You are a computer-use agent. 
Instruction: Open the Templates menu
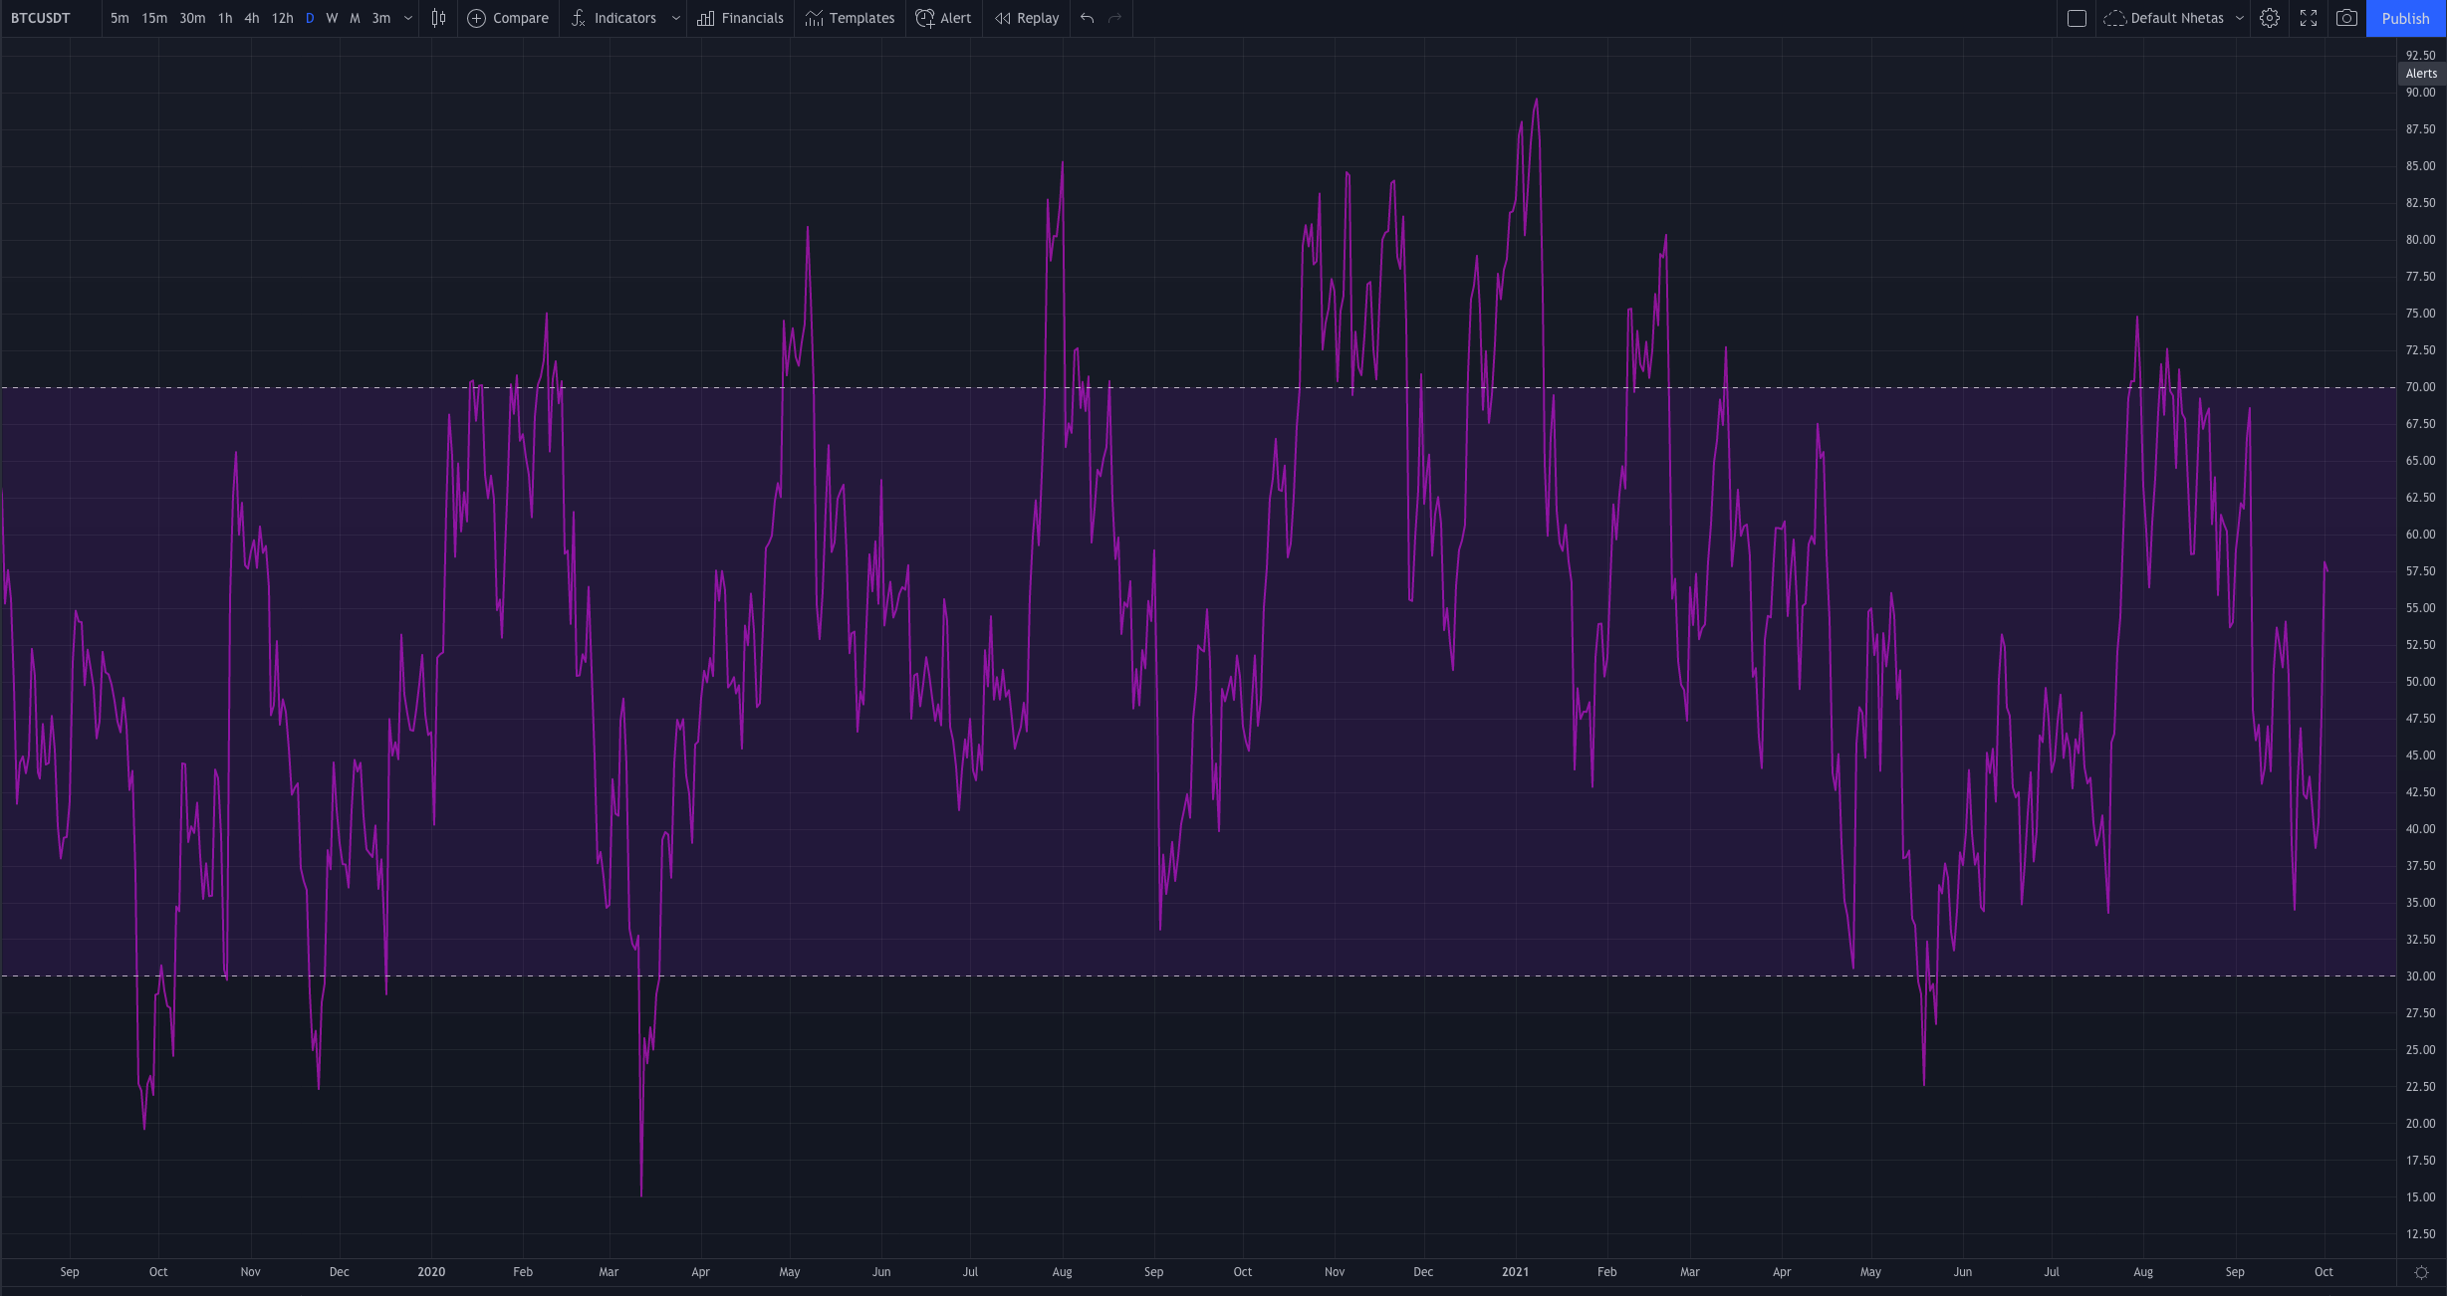(850, 18)
